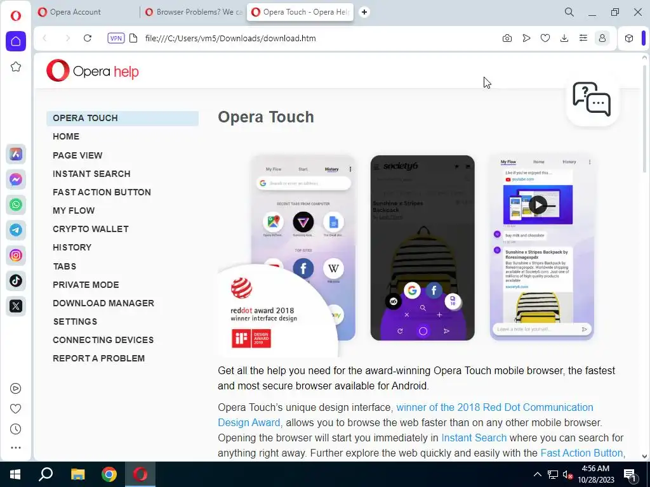Image resolution: width=650 pixels, height=487 pixels.
Task: Open the help chat bubble icon
Action: click(592, 100)
